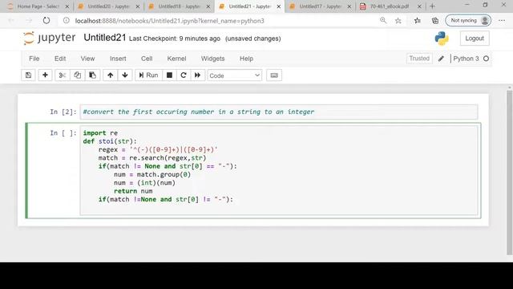Restart kernel and rerun all with fast-forward icon
The image size is (513, 289).
(198, 75)
